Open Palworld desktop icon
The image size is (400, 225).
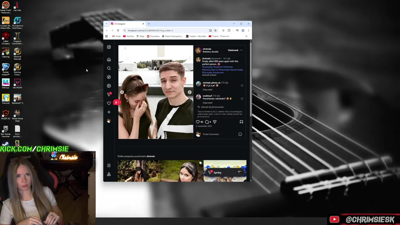click(x=6, y=99)
